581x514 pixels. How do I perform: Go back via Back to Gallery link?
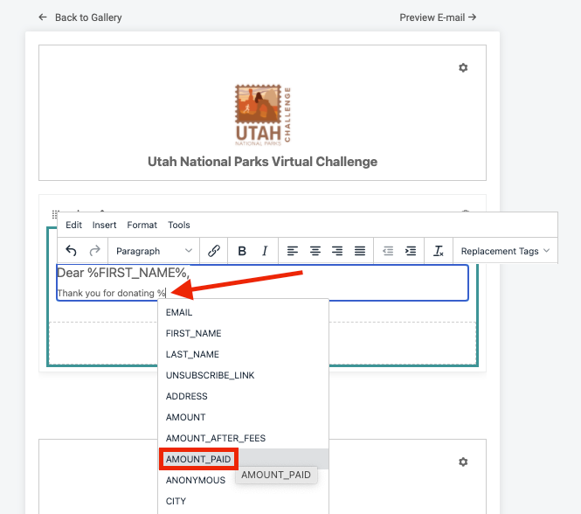(x=80, y=17)
